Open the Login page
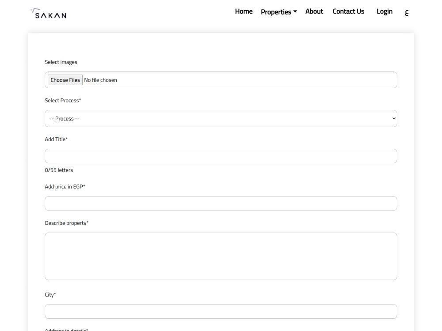This screenshot has width=442, height=331. pyautogui.click(x=385, y=11)
